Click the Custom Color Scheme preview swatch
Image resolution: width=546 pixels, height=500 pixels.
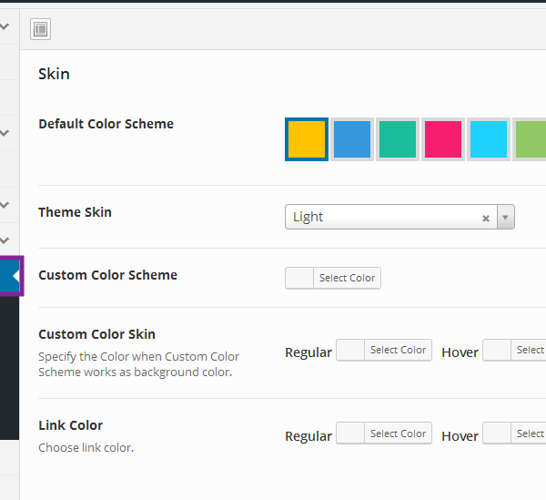(x=299, y=279)
